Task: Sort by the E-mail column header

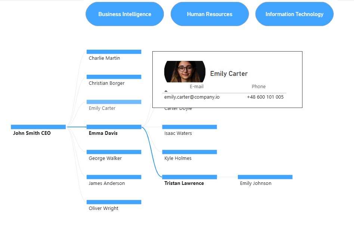Action: click(x=196, y=87)
